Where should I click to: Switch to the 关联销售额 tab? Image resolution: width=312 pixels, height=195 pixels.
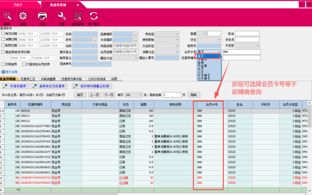click(x=48, y=79)
